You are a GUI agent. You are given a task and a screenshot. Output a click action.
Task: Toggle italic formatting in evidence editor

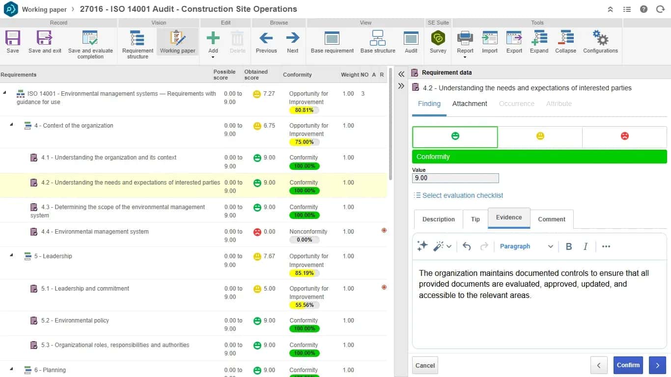pyautogui.click(x=586, y=246)
